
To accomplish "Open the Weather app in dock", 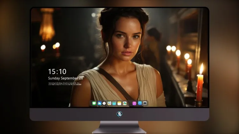I will (99, 103).
